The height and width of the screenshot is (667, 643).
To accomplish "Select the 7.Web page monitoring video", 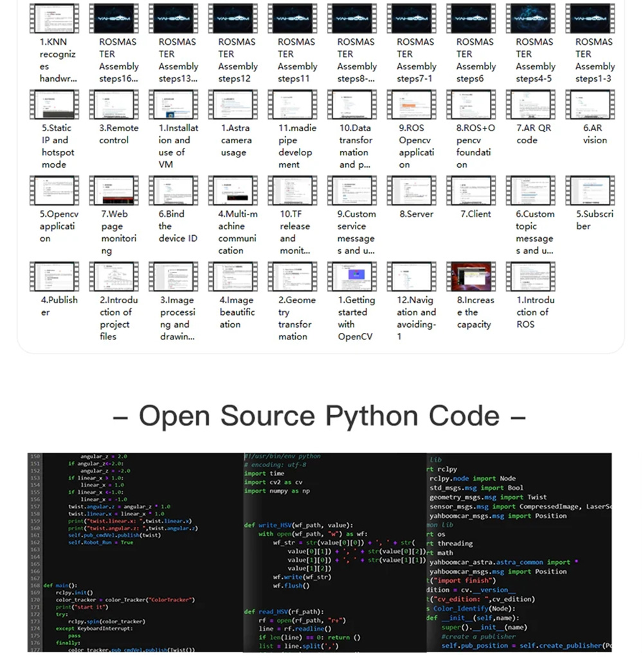I will (x=114, y=191).
